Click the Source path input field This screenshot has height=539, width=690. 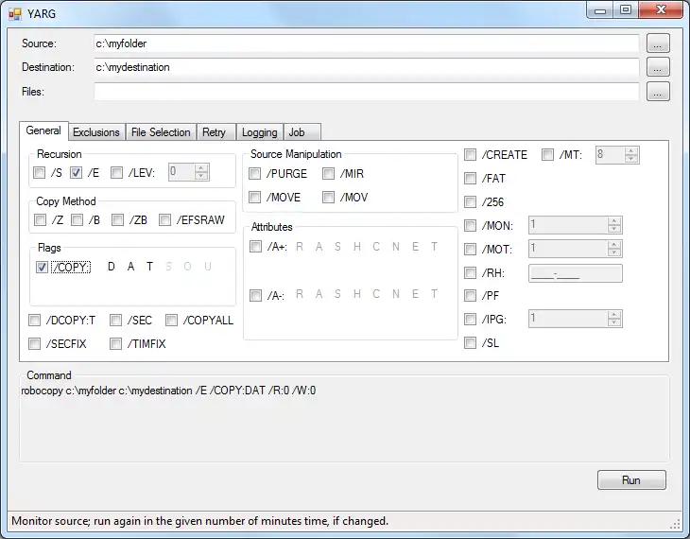click(366, 43)
